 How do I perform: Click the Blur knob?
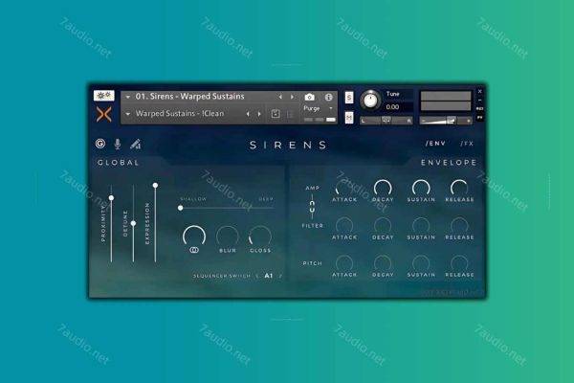tap(228, 236)
